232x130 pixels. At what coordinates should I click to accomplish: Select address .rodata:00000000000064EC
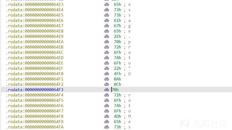34,52
